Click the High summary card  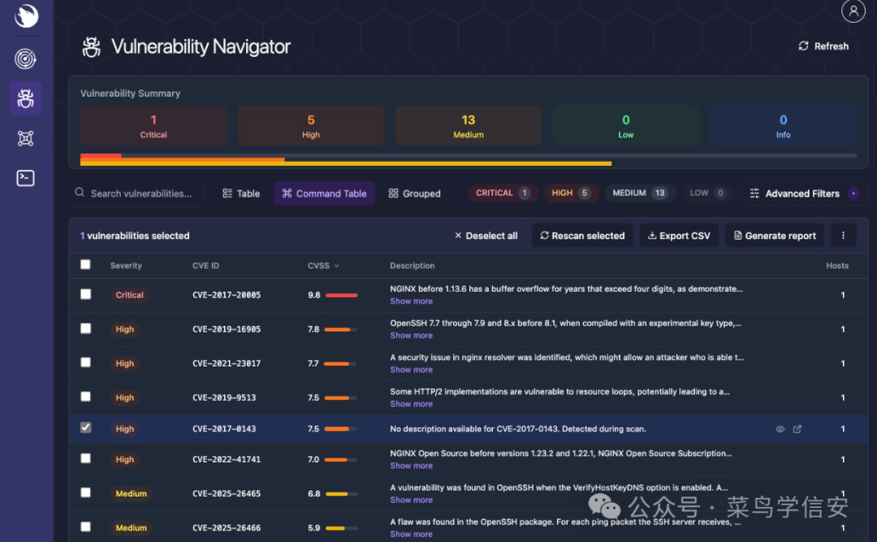coord(311,126)
